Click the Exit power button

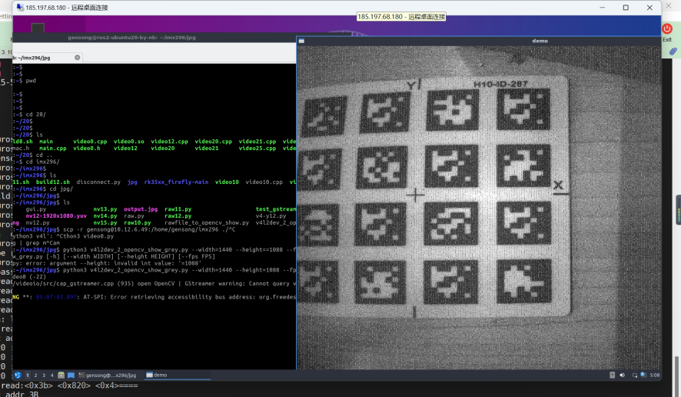[x=667, y=28]
